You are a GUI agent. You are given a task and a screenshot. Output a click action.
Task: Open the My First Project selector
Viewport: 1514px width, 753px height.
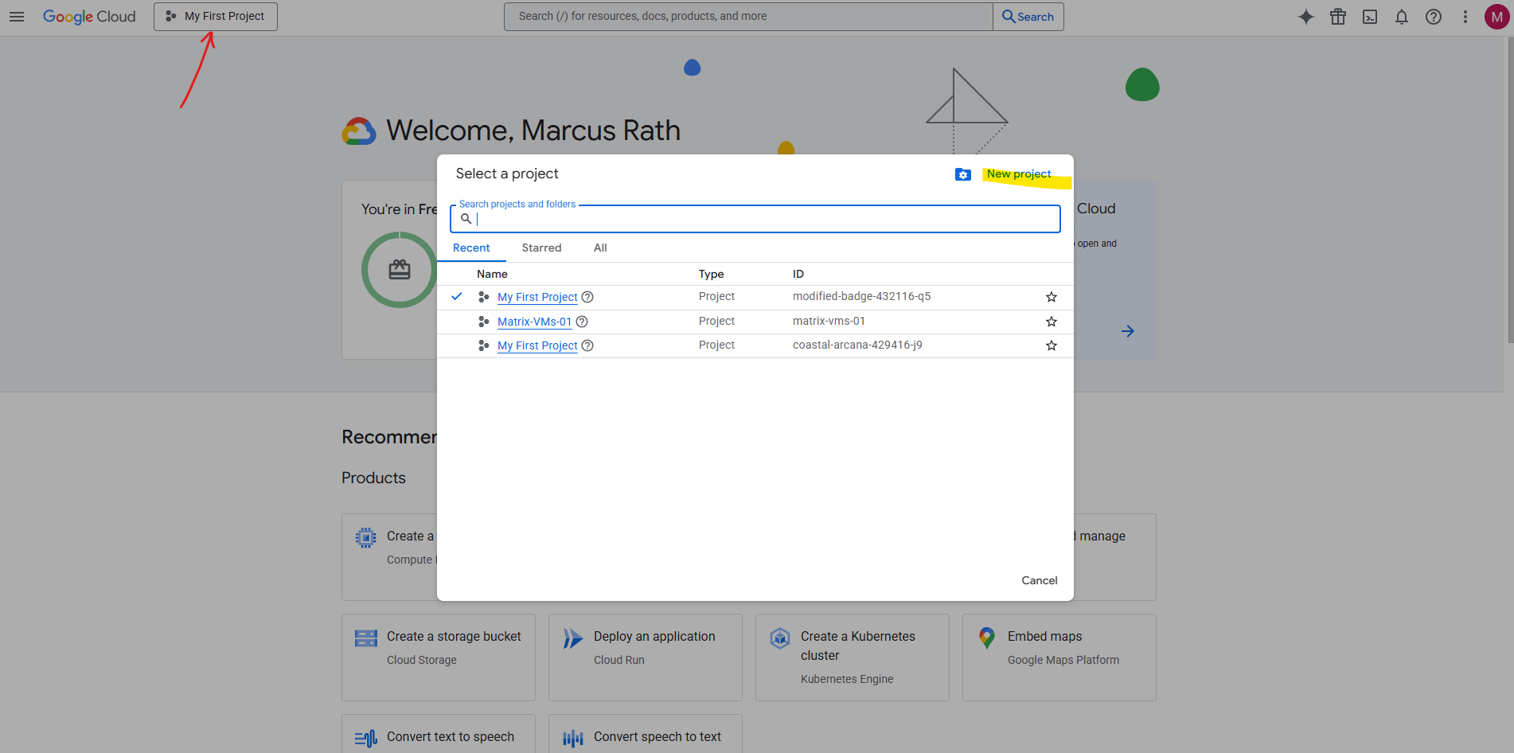216,17
